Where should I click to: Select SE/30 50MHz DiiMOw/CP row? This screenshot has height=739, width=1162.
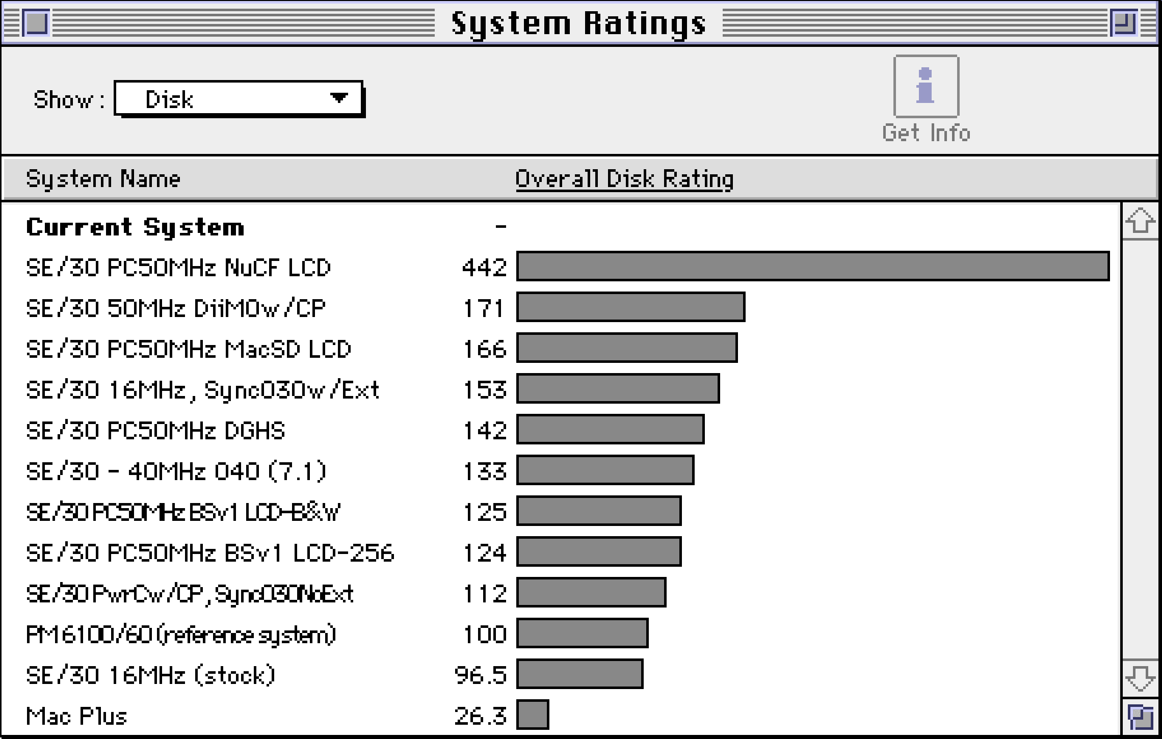click(x=561, y=307)
